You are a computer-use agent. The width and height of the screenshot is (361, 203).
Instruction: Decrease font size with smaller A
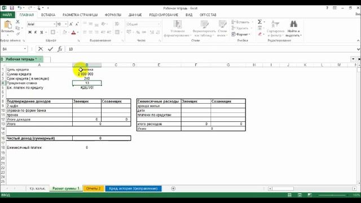click(x=77, y=24)
